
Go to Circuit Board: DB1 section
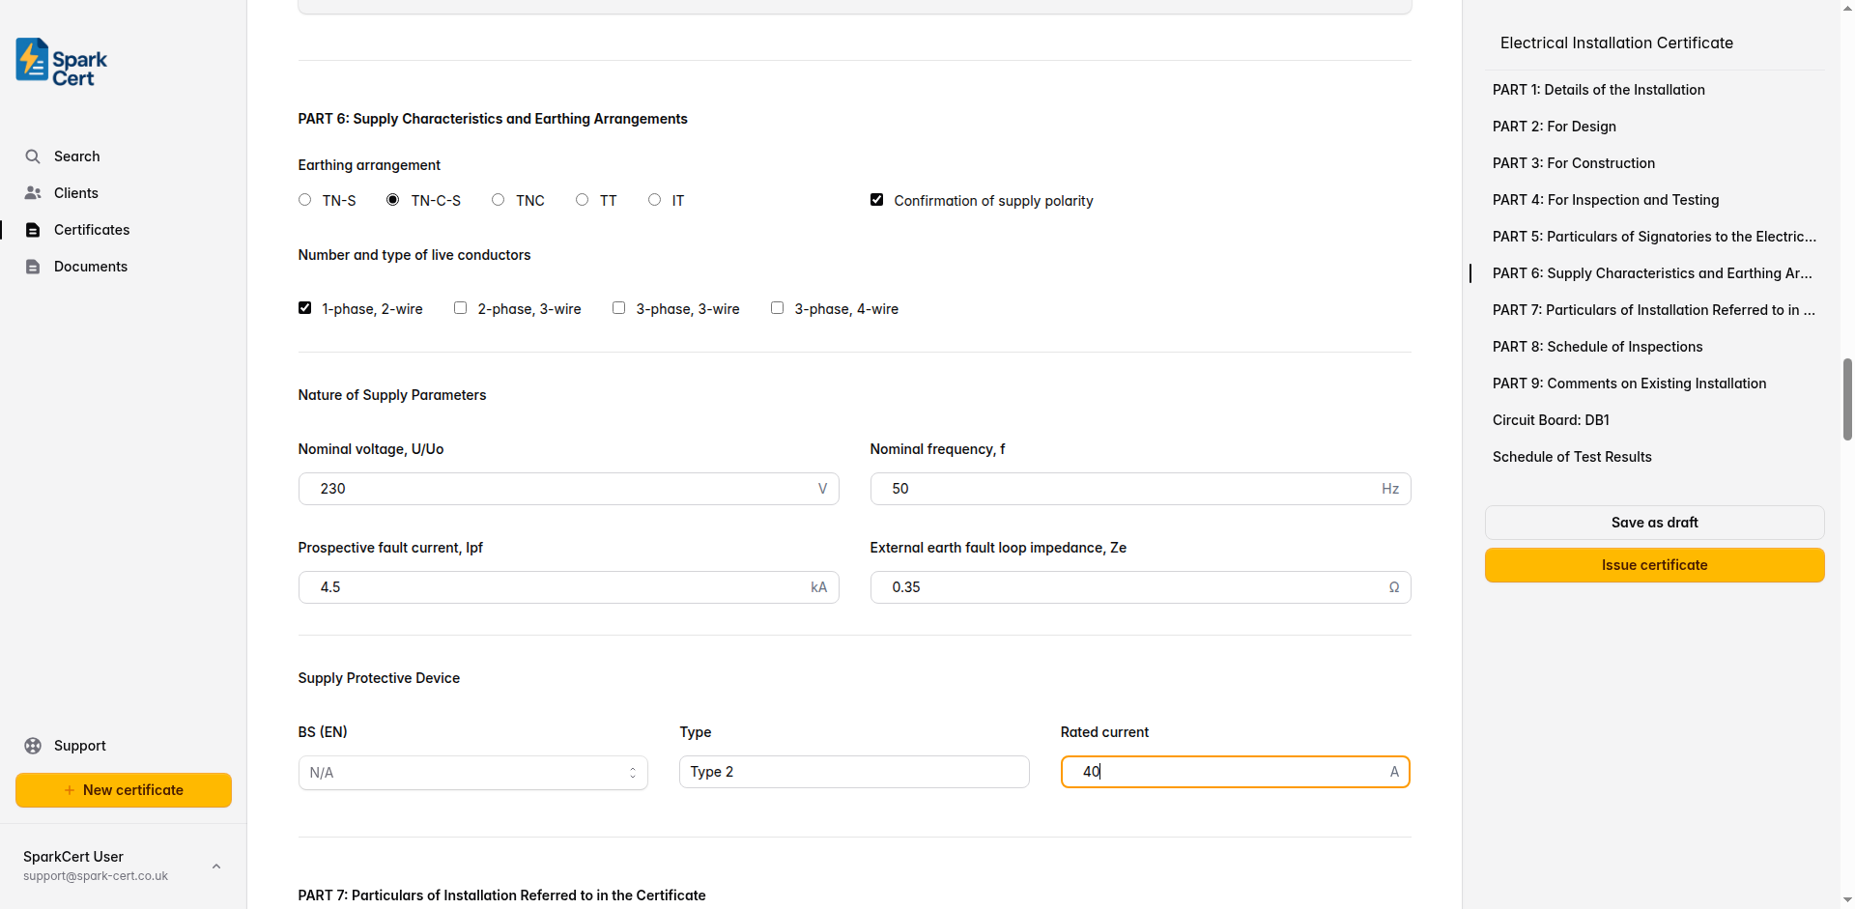point(1551,420)
